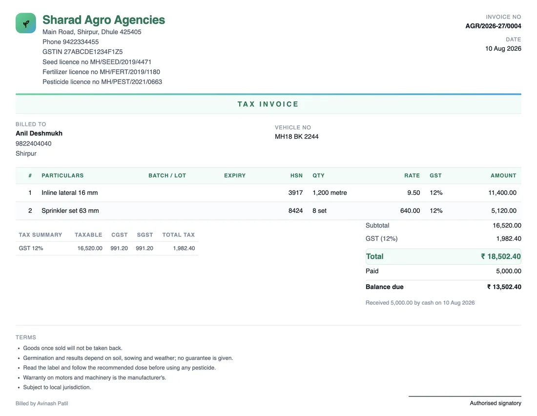537x416 pixels.
Task: Click the GST (12%) label in totals
Action: click(382, 238)
